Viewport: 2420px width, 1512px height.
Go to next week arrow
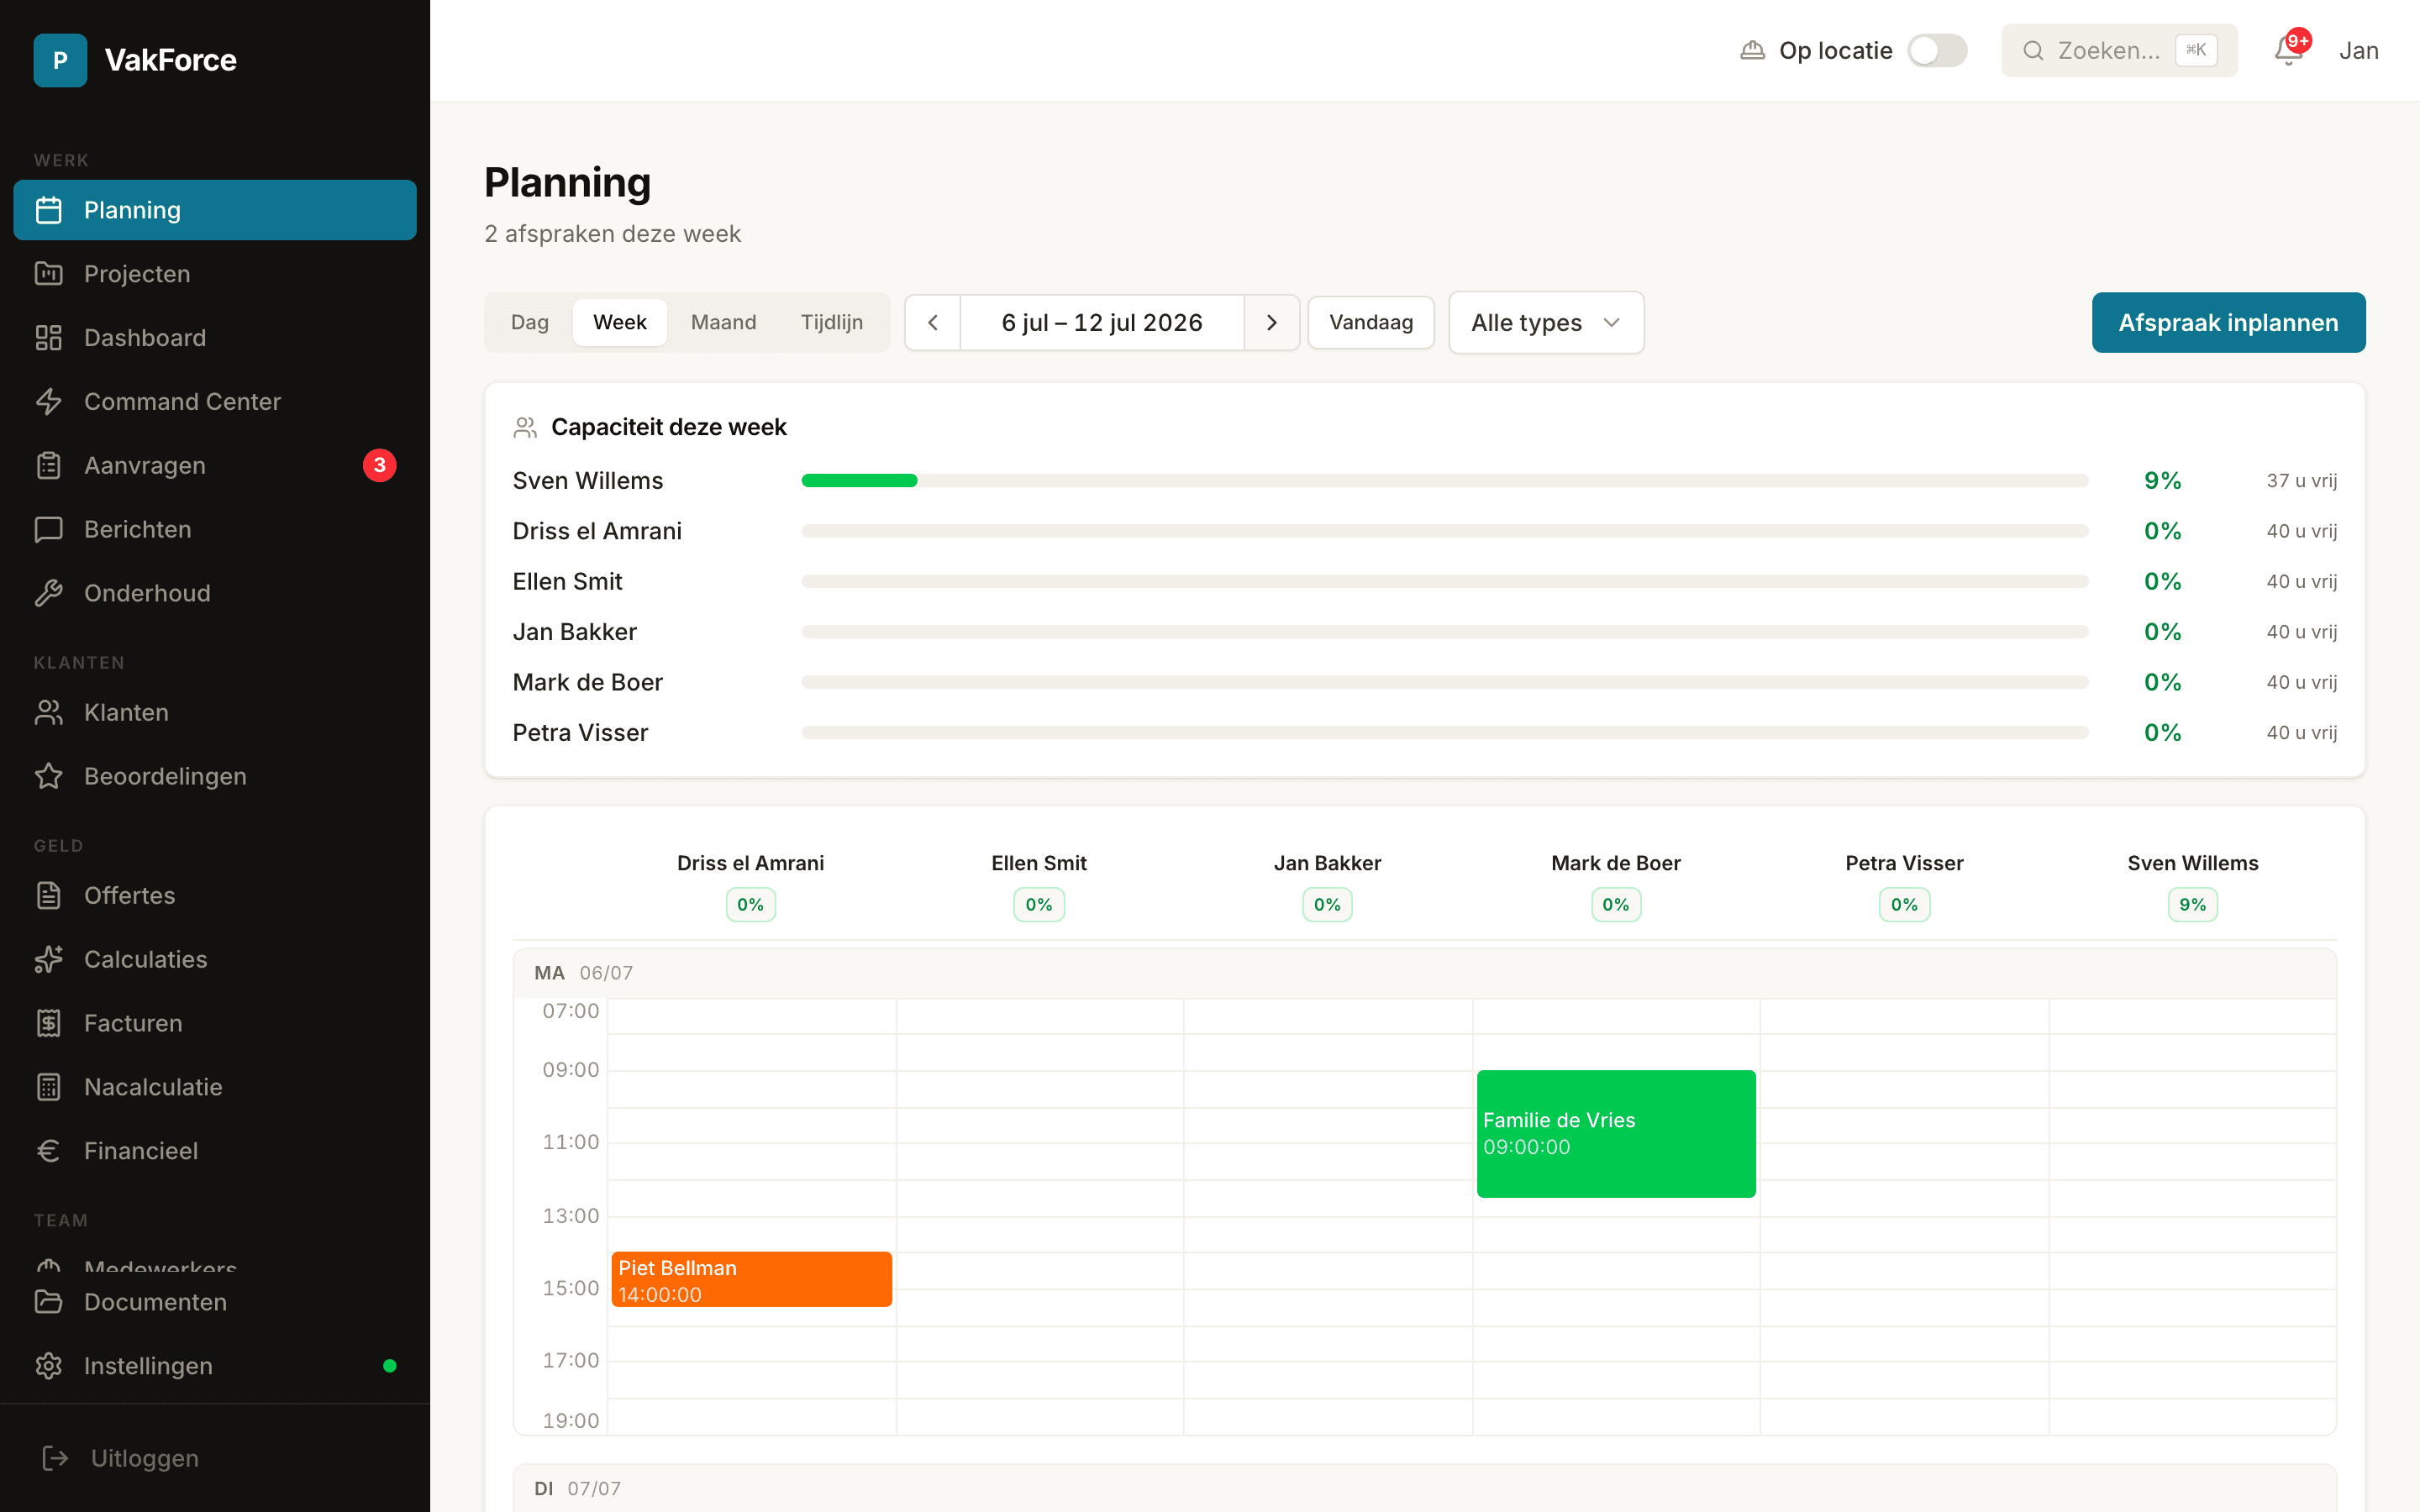tap(1272, 323)
